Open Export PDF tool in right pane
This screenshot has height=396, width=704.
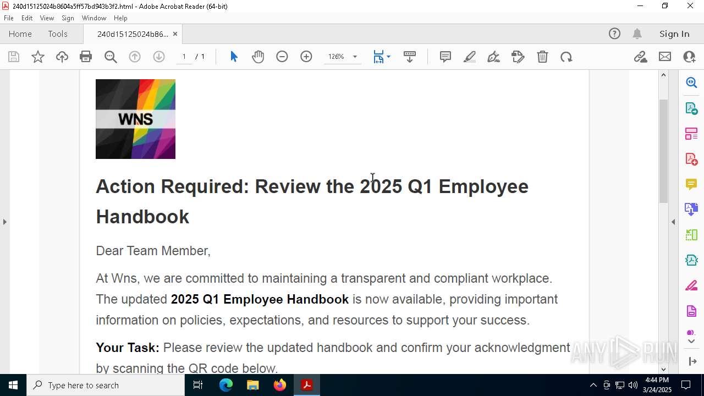(x=691, y=108)
